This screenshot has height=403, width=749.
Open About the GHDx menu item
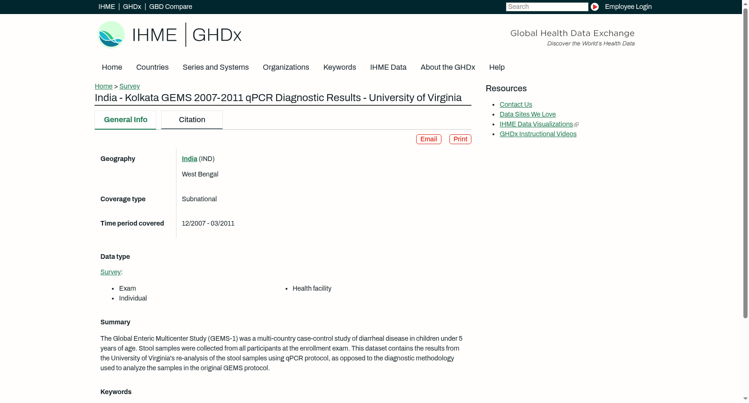point(448,67)
